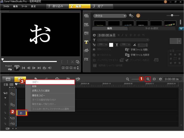Adjust duration stepper arrows
This screenshot has height=138, width=184.
[x=114, y=35]
